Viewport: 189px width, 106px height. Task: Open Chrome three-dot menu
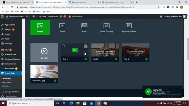point(186,7)
